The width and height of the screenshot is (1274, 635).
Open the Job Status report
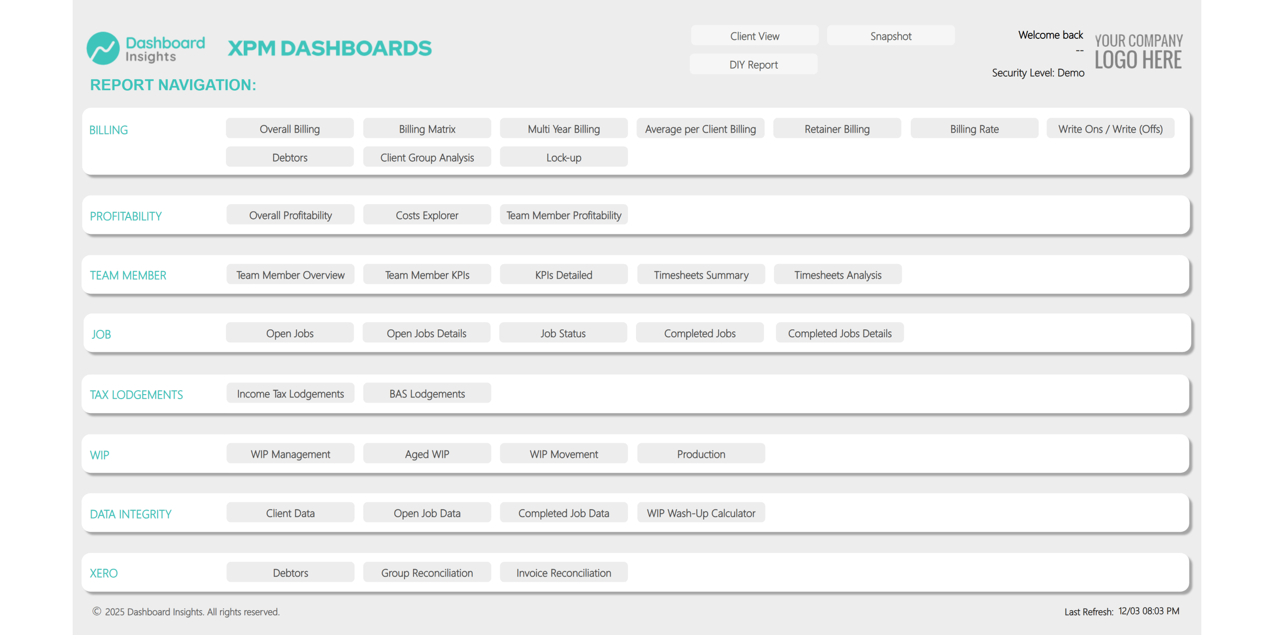point(563,332)
